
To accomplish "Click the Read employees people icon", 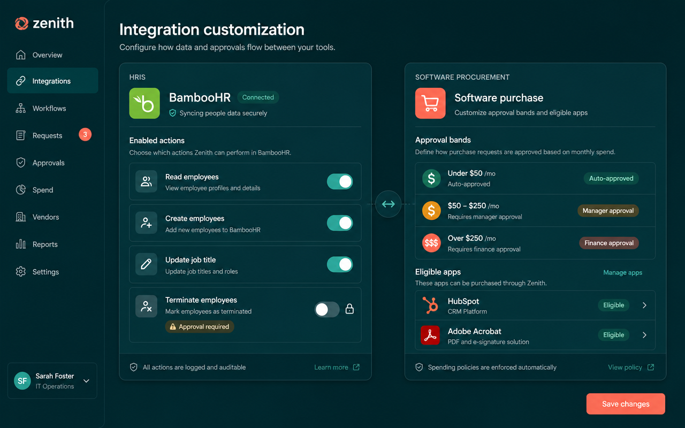I will pyautogui.click(x=146, y=181).
